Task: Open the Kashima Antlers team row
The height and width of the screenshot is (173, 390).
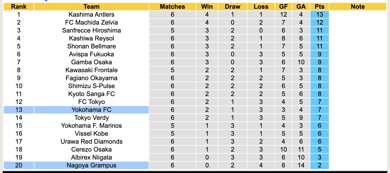Action: tap(92, 15)
